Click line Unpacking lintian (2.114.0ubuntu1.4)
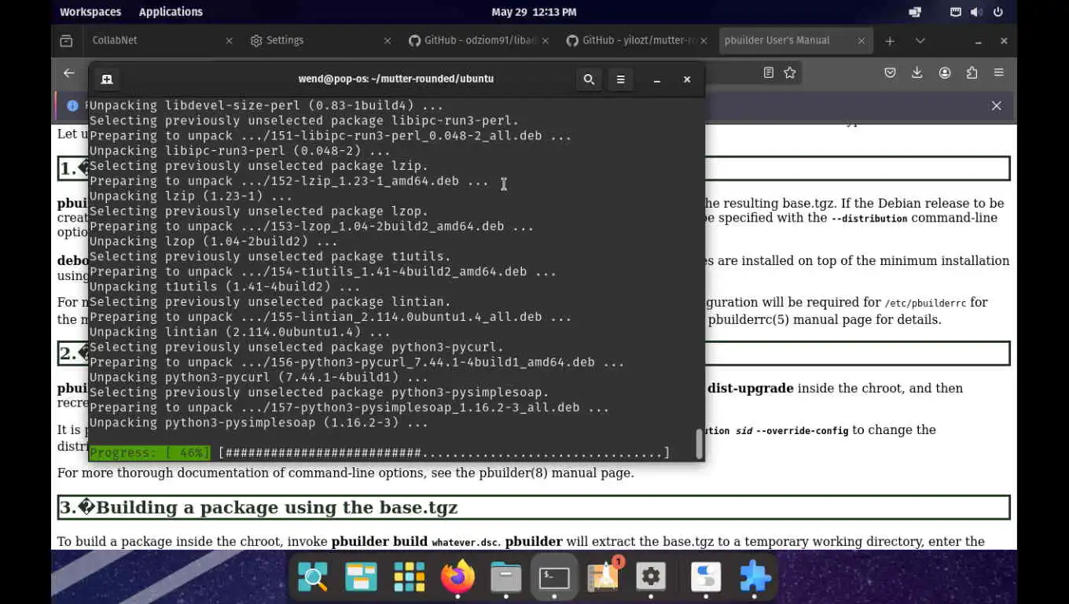 click(x=240, y=332)
